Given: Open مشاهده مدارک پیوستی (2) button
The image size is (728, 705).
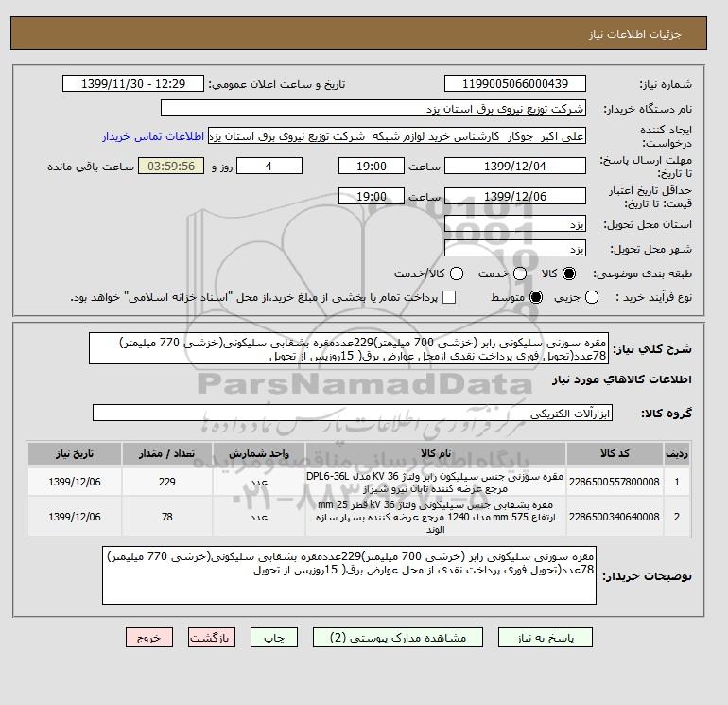Looking at the screenshot, I should click(398, 638).
